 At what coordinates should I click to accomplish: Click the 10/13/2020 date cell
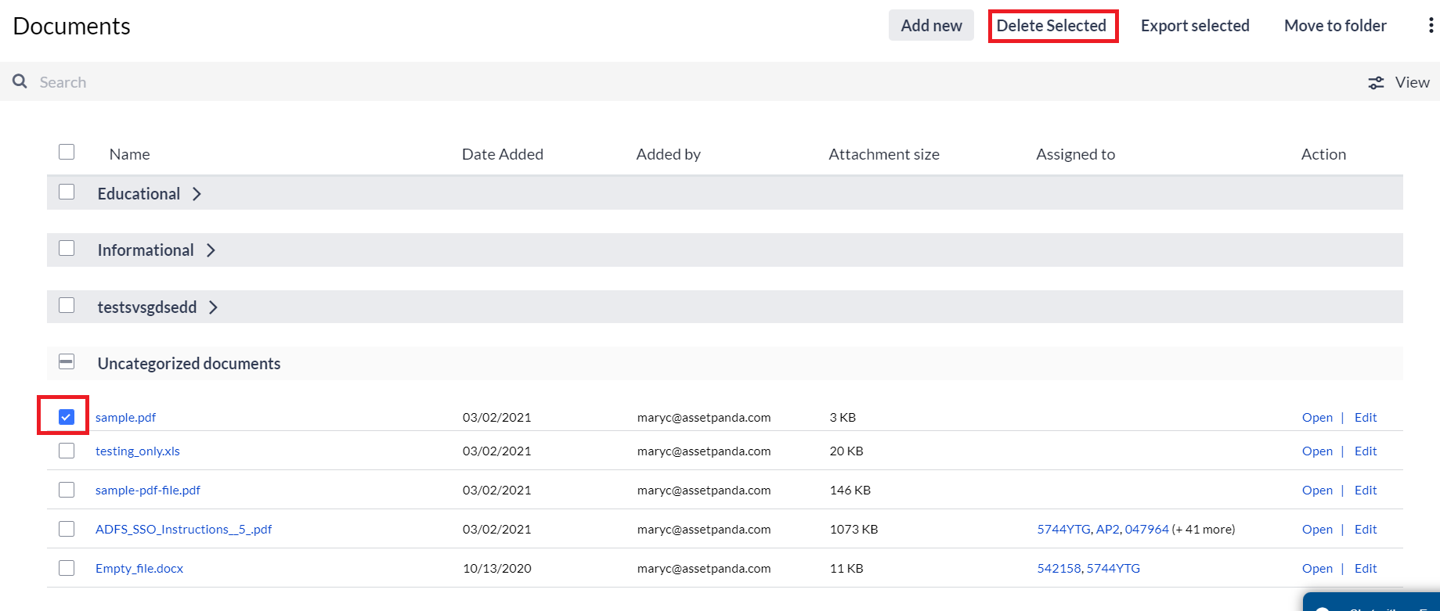497,568
